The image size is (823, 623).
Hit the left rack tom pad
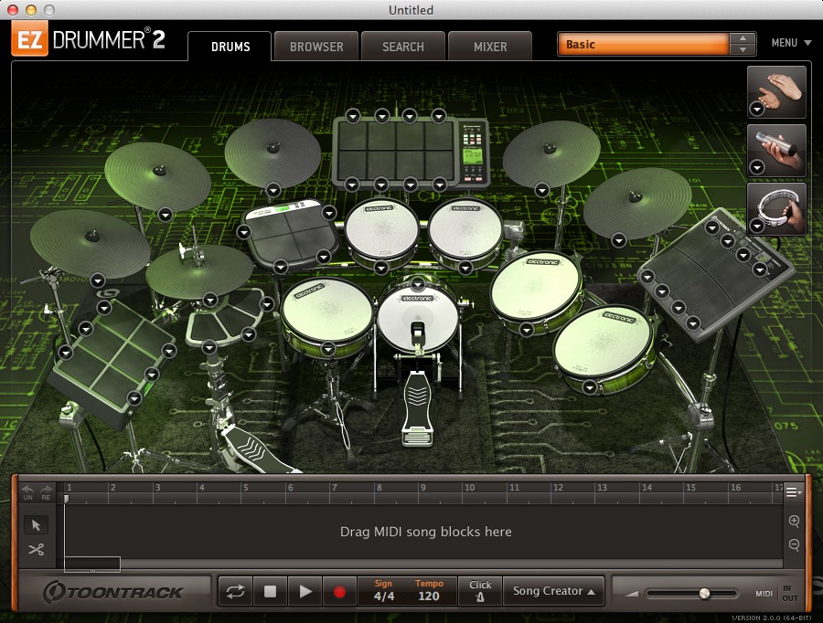point(381,229)
